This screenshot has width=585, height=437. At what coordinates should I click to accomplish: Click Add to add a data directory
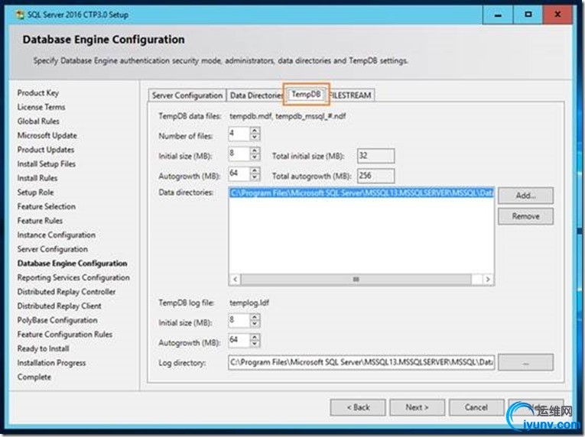pyautogui.click(x=525, y=196)
